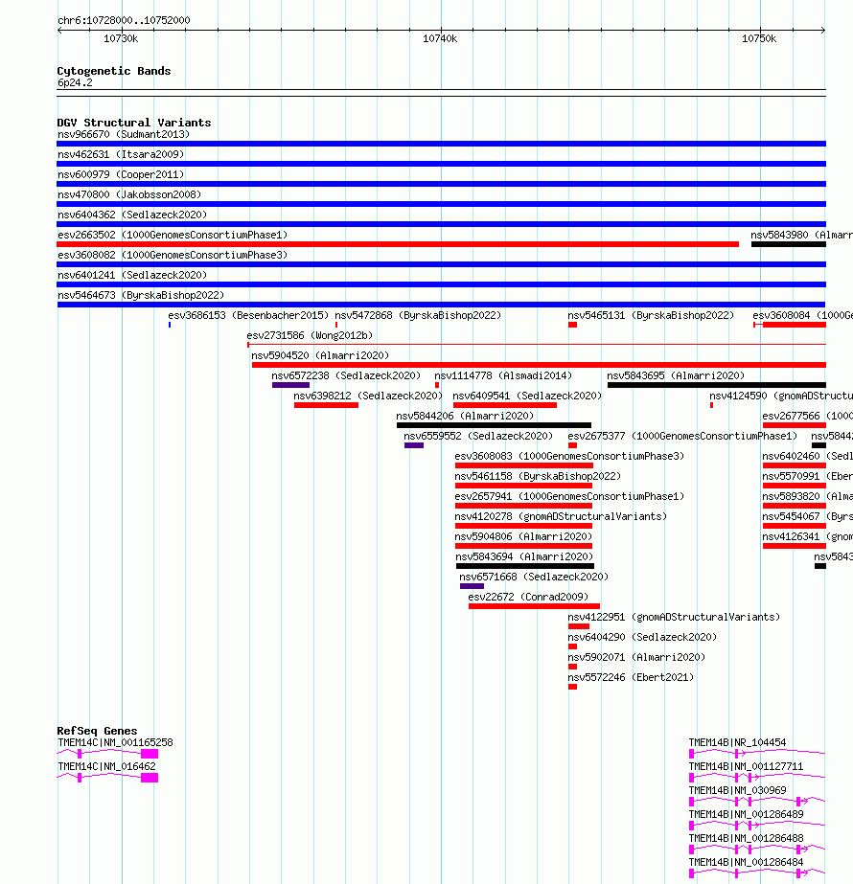Click TMEM14B|NM_001286488 gene label
This screenshot has width=853, height=884.
click(746, 838)
